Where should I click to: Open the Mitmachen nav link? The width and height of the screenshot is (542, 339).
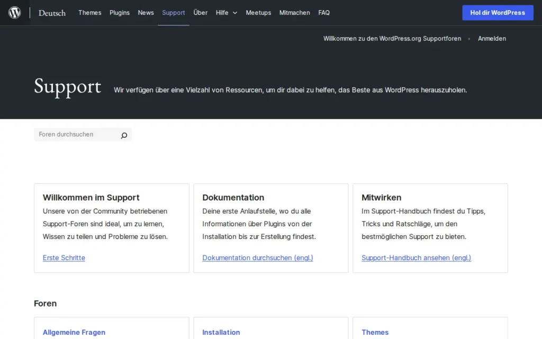coord(294,13)
